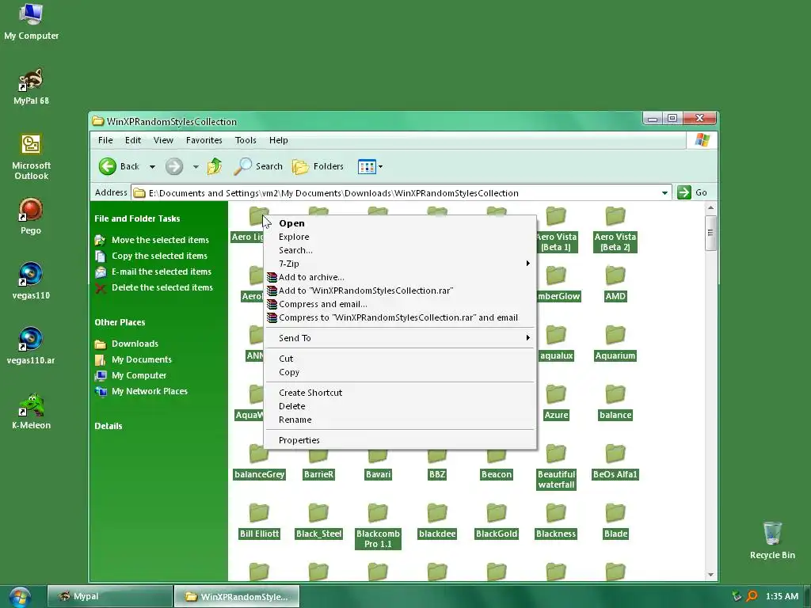This screenshot has width=811, height=608.
Task: Click the Go button
Action: (692, 192)
